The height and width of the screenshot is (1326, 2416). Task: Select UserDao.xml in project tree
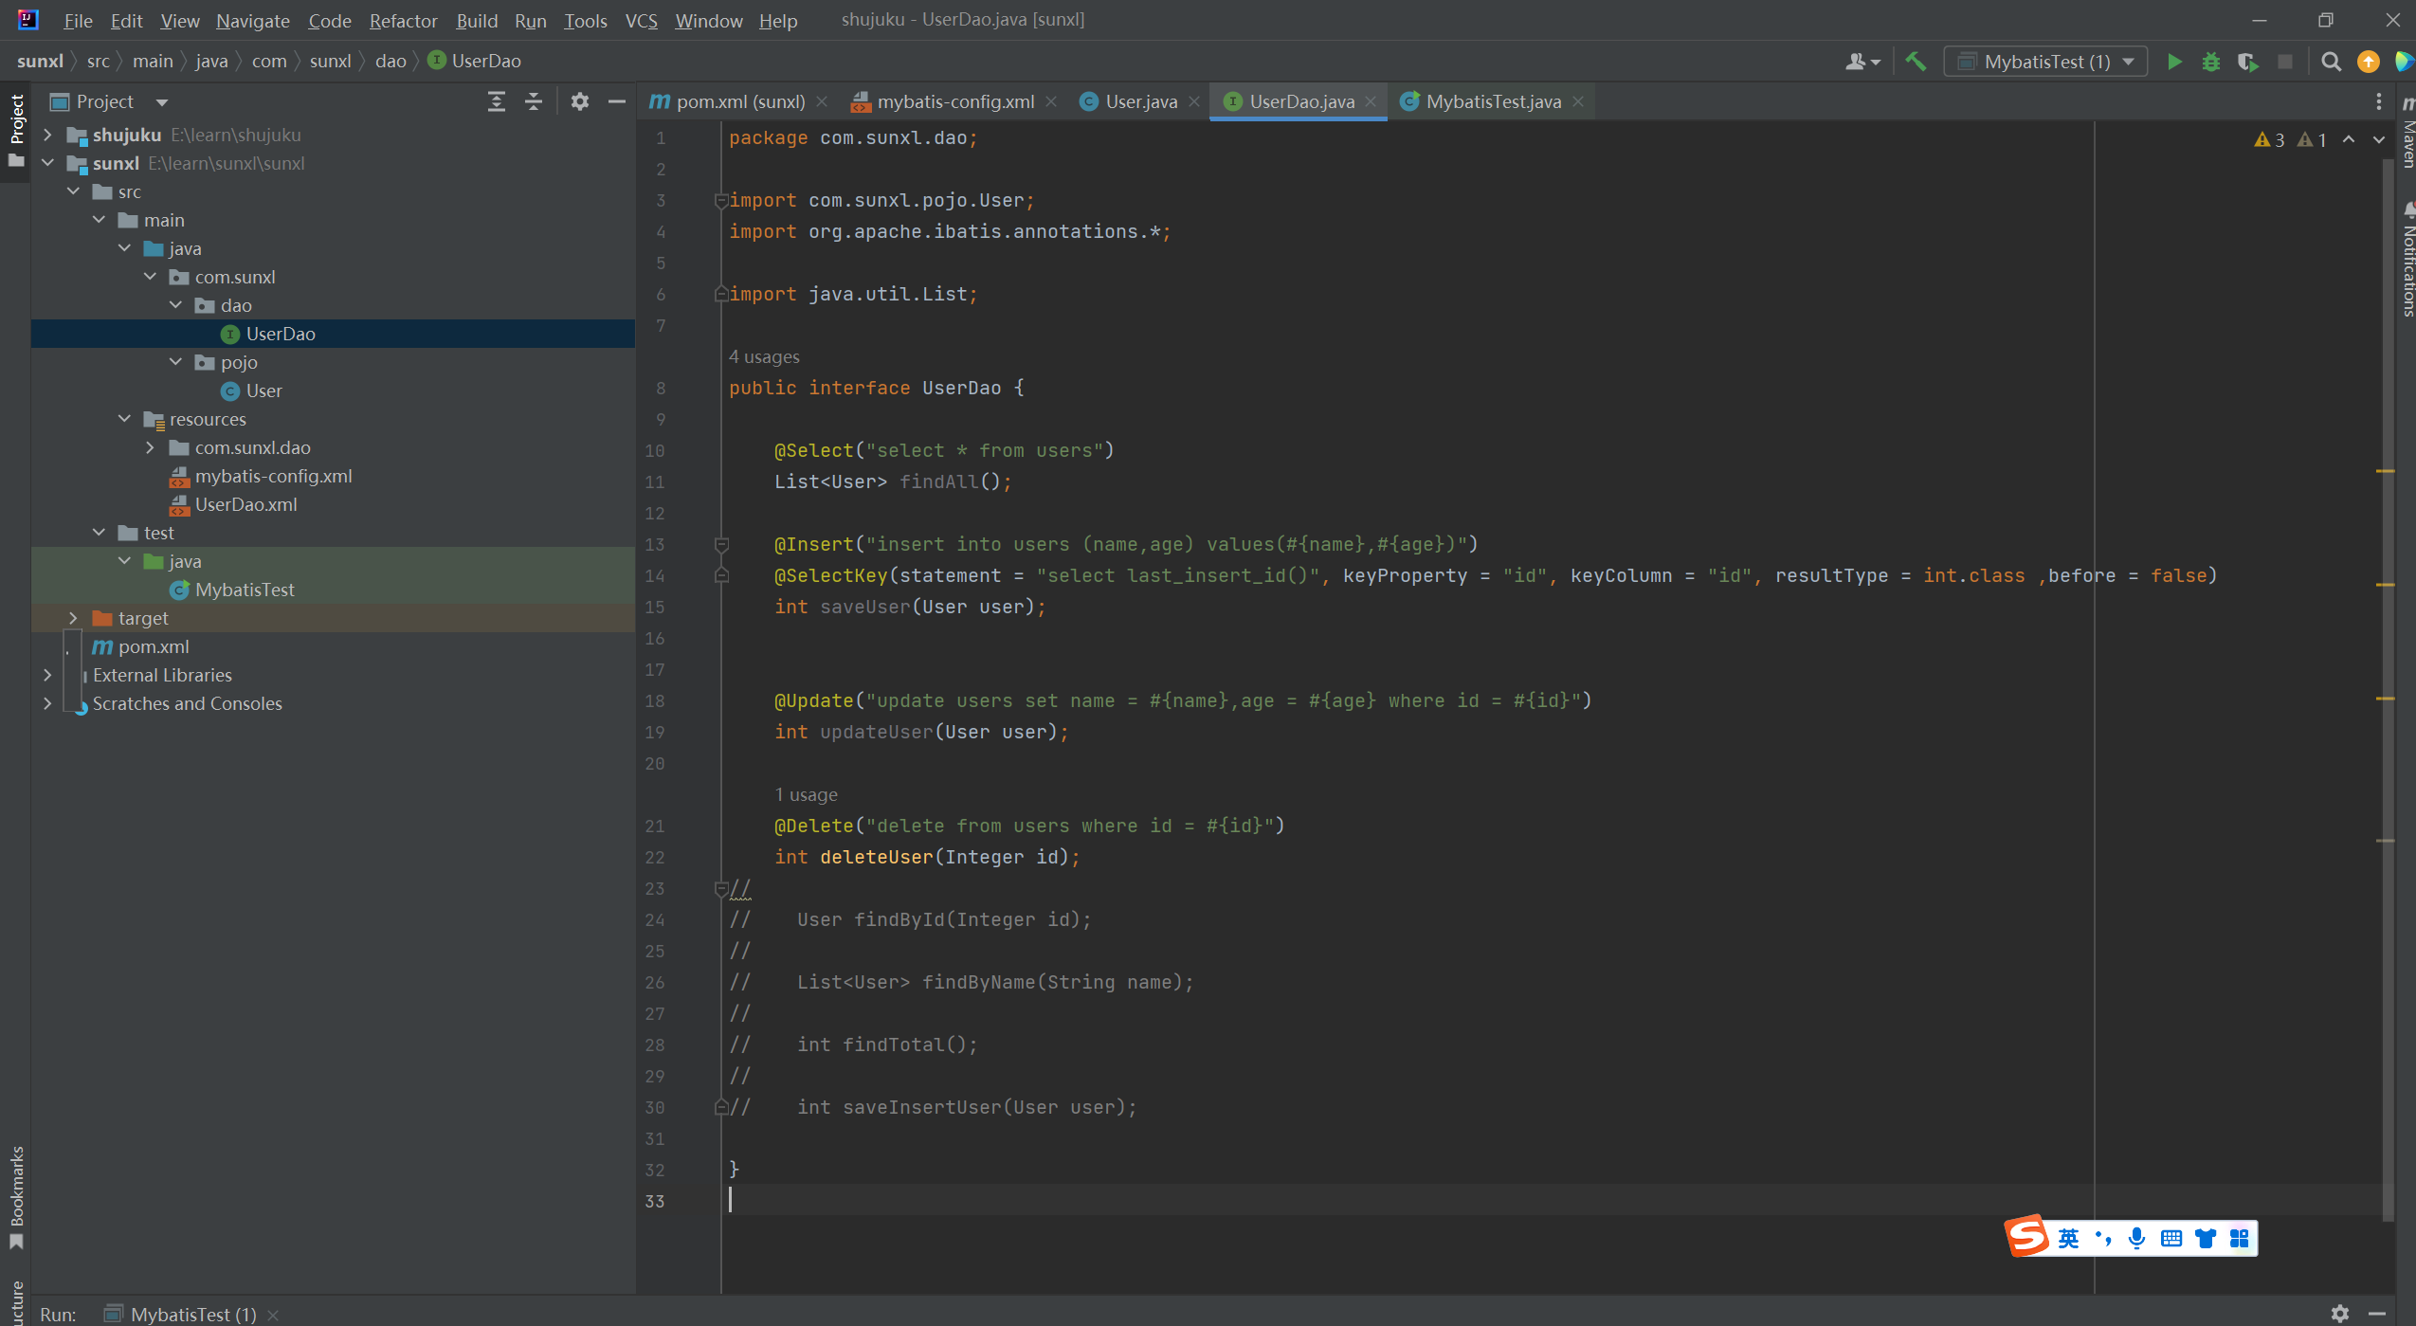[245, 504]
